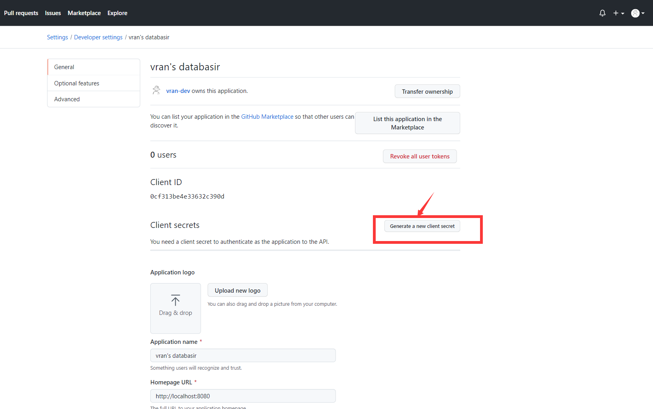Open the Pull requests menu item

coord(21,13)
